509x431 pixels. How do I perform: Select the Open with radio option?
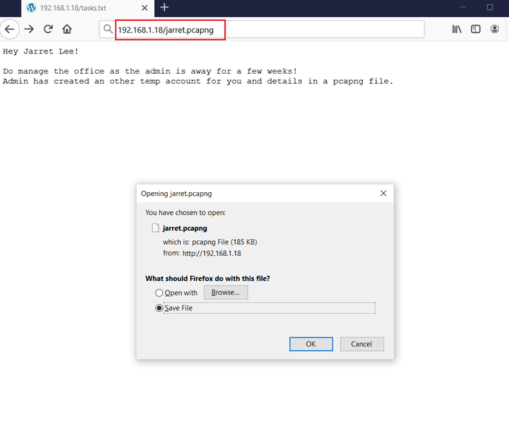(x=159, y=293)
